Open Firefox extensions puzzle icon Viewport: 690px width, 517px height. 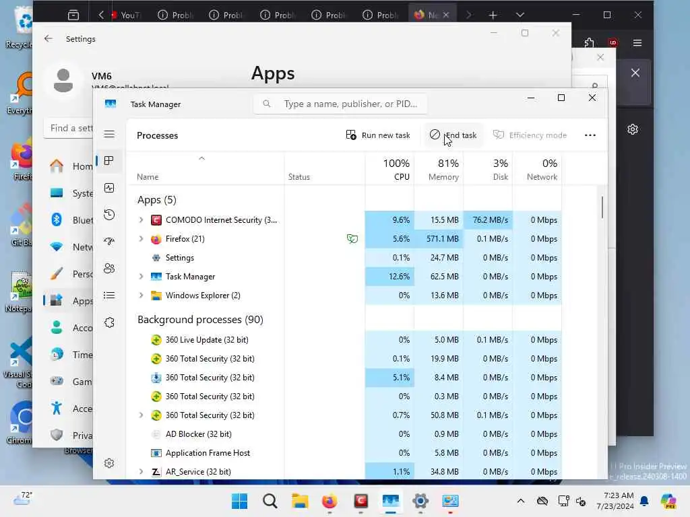[x=589, y=42]
